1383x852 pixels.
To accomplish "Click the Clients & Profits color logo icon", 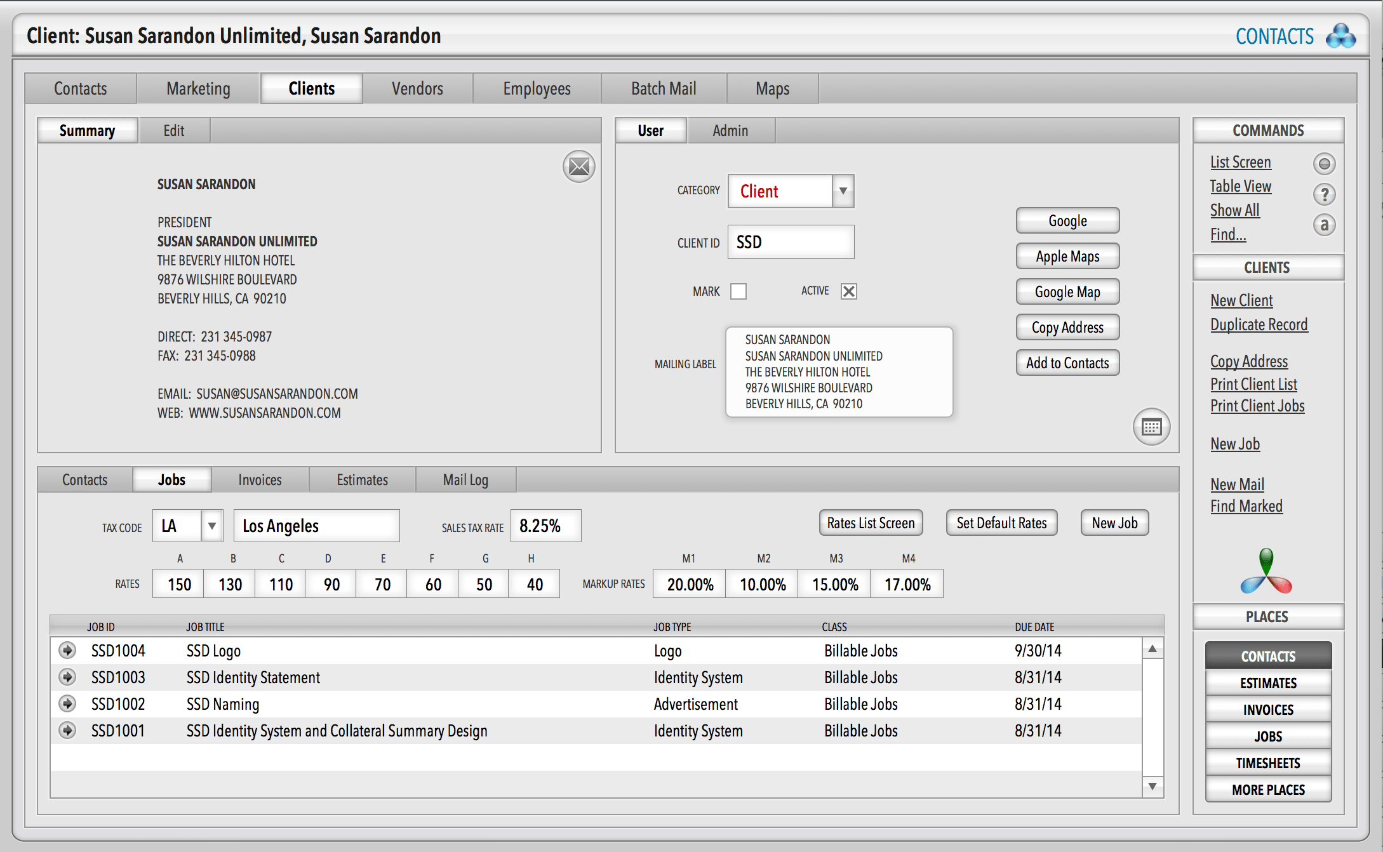I will pyautogui.click(x=1266, y=571).
